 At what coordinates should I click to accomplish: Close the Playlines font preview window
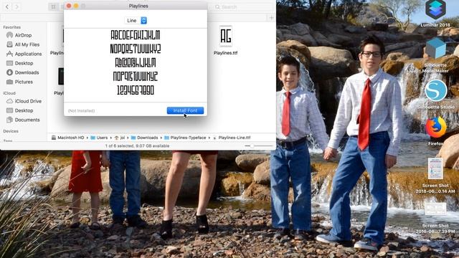69,6
